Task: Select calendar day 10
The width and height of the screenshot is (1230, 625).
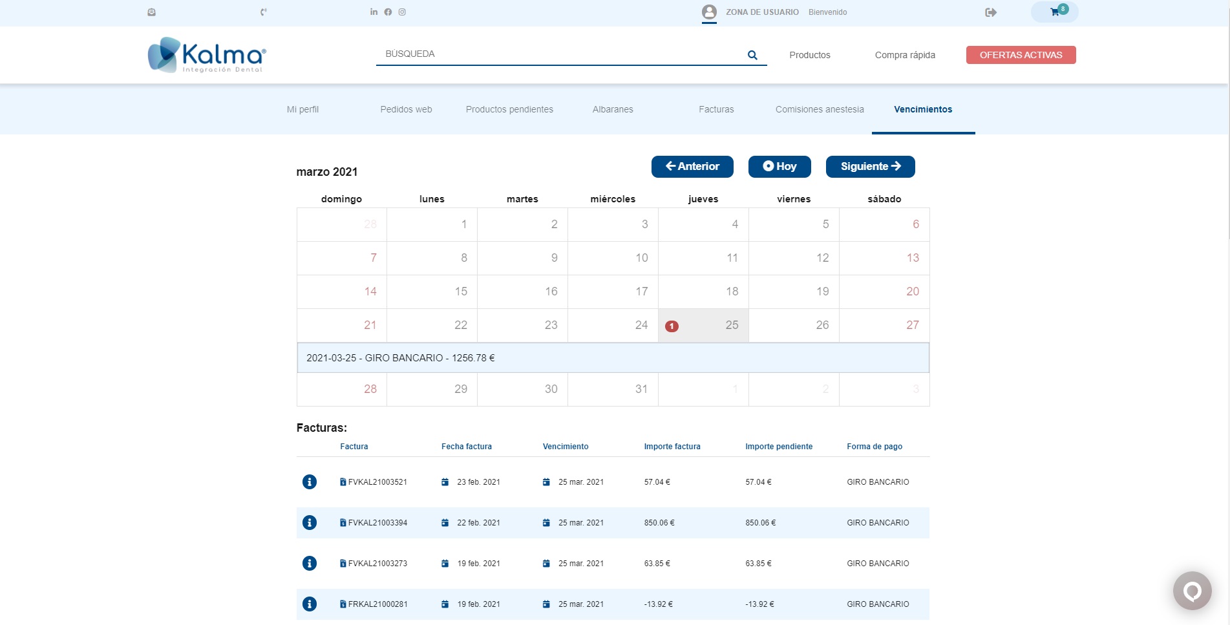Action: (613, 258)
